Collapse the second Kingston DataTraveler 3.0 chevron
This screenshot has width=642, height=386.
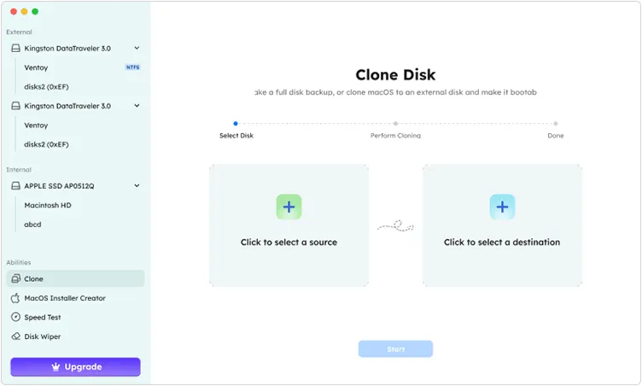point(137,105)
